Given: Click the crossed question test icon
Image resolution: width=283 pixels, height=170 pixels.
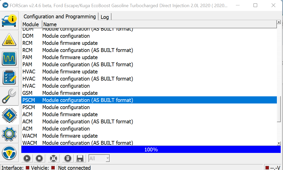Looking at the screenshot, I should coord(53,158).
